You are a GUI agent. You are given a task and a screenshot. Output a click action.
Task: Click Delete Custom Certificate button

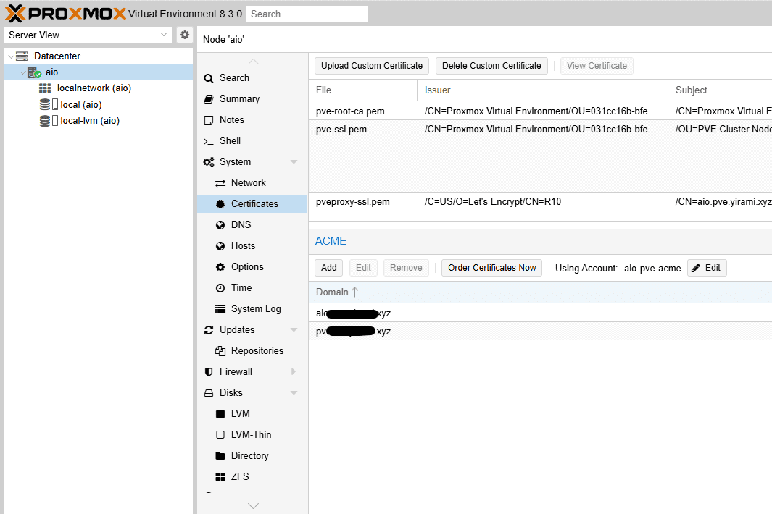coord(491,66)
